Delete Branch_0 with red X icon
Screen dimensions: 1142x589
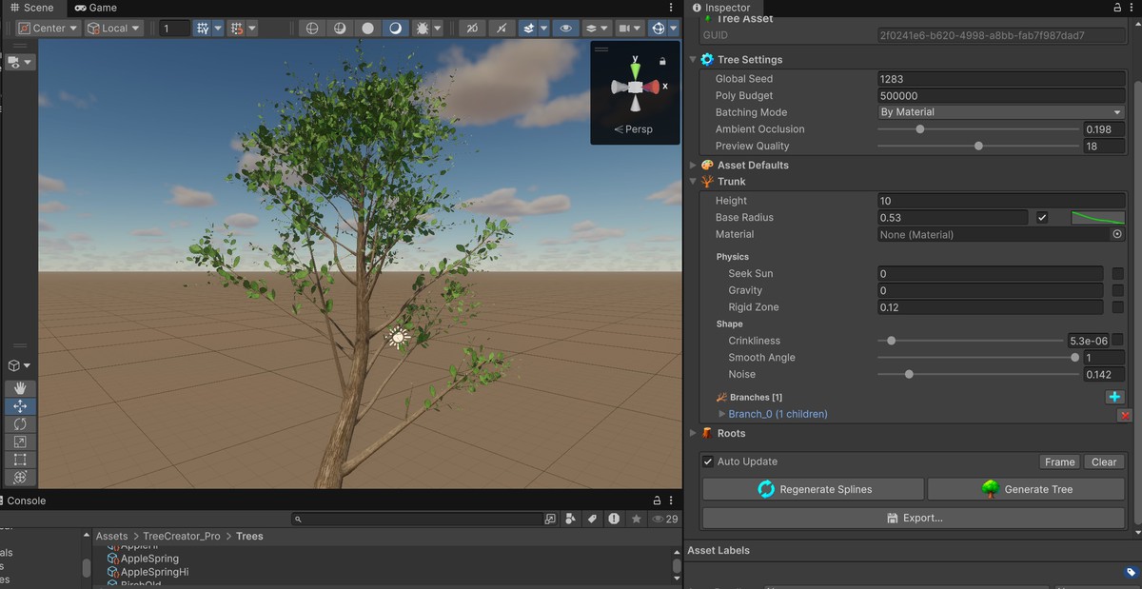(x=1125, y=415)
